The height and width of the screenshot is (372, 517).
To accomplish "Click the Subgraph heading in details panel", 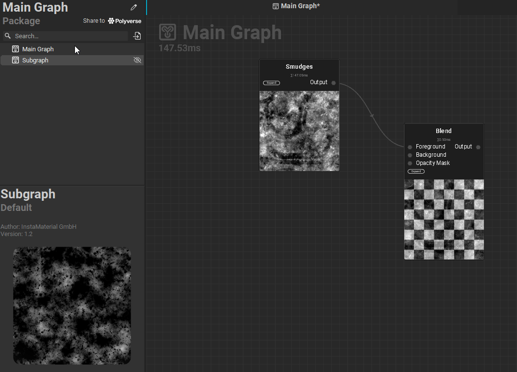I will click(28, 194).
